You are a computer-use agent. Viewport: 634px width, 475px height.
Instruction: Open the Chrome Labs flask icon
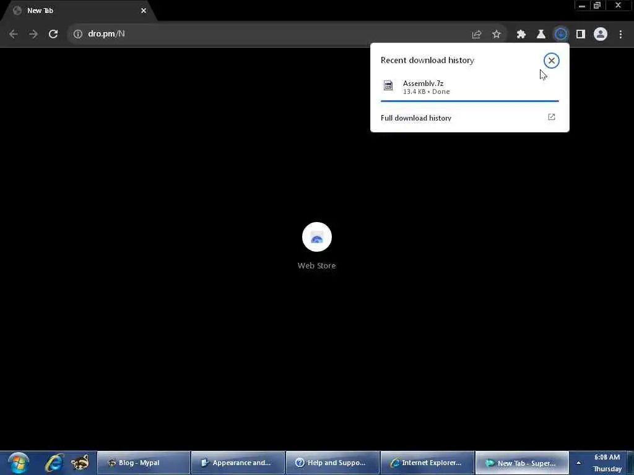click(x=541, y=35)
